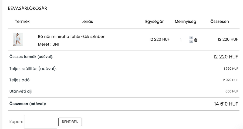Viewport: 243px width, 129px height.
Task: Click the 'Teljes szállítás (adóval)' label
Action: pyautogui.click(x=33, y=69)
